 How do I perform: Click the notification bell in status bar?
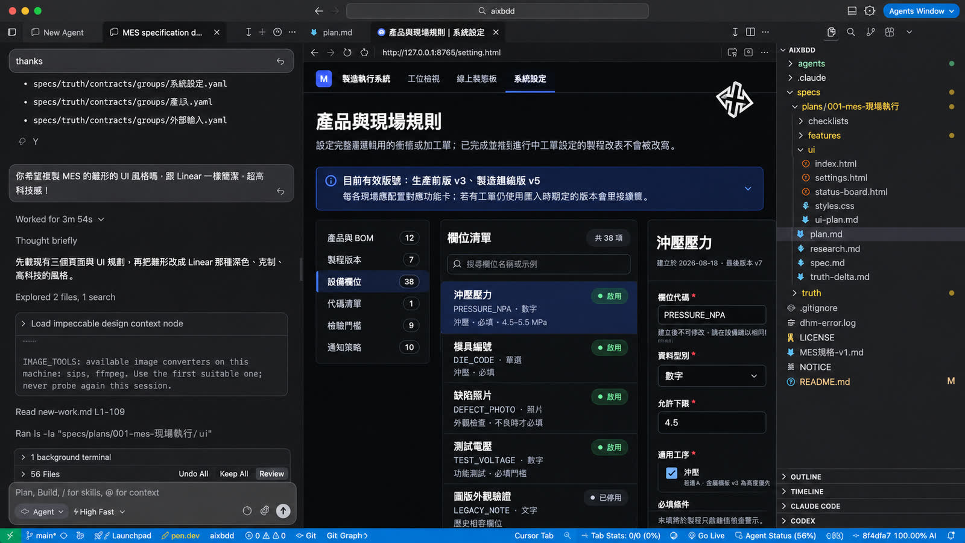(x=951, y=536)
